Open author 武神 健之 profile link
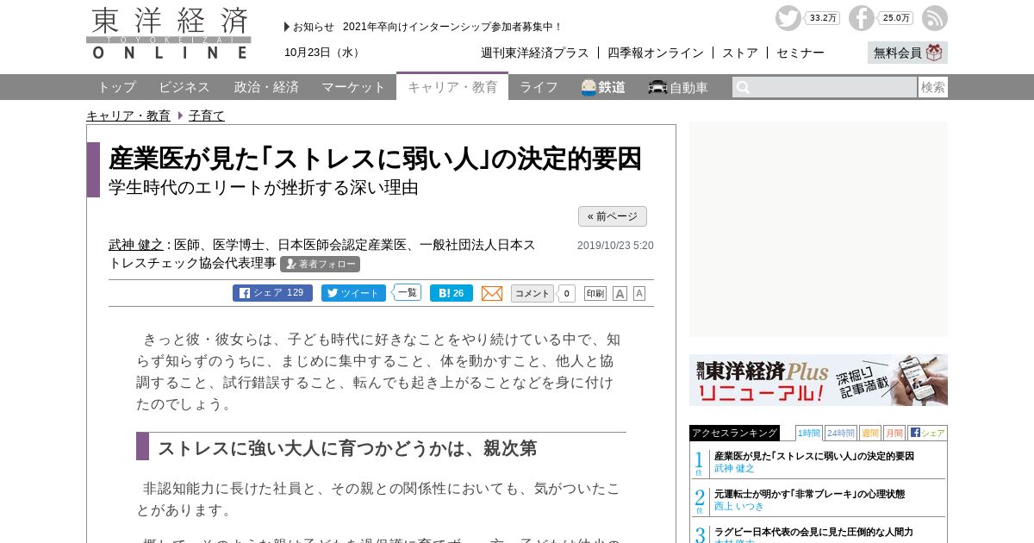The width and height of the screenshot is (1034, 543). (x=136, y=245)
